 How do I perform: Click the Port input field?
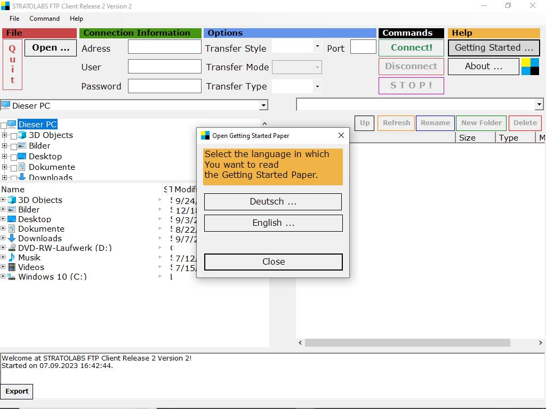(363, 47)
